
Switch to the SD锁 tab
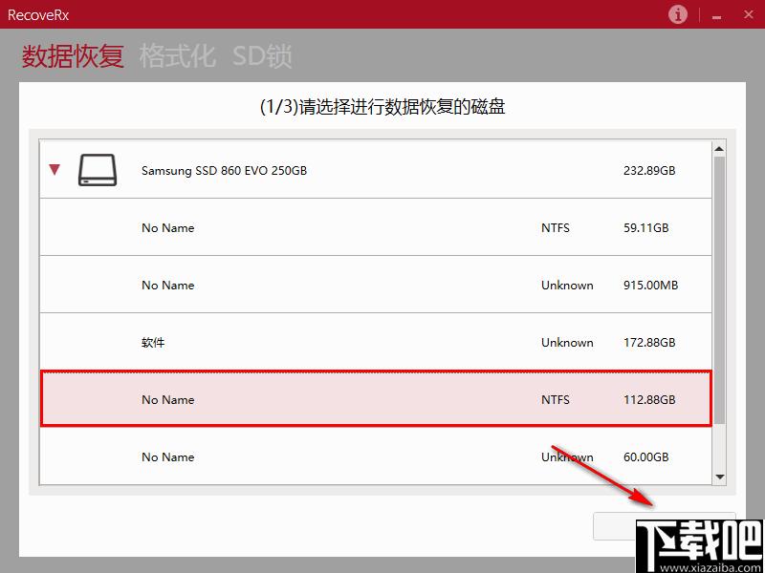(x=262, y=56)
